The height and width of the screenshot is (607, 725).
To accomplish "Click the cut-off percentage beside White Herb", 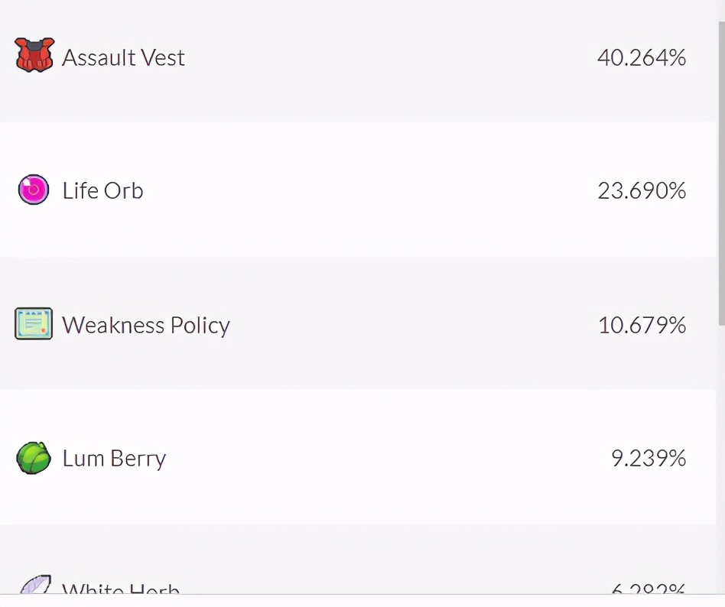I will click(x=648, y=589).
